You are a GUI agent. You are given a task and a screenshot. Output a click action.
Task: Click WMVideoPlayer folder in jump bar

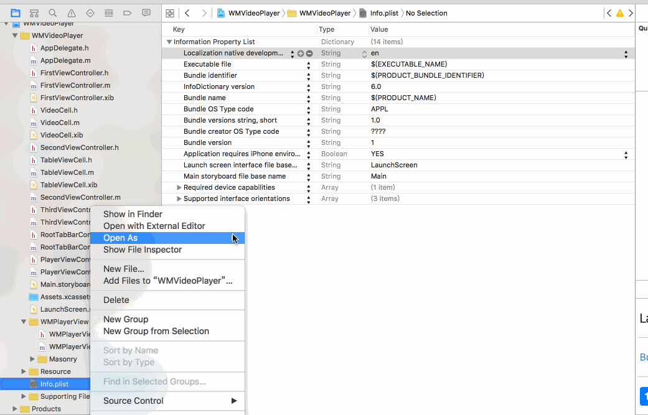pyautogui.click(x=320, y=13)
